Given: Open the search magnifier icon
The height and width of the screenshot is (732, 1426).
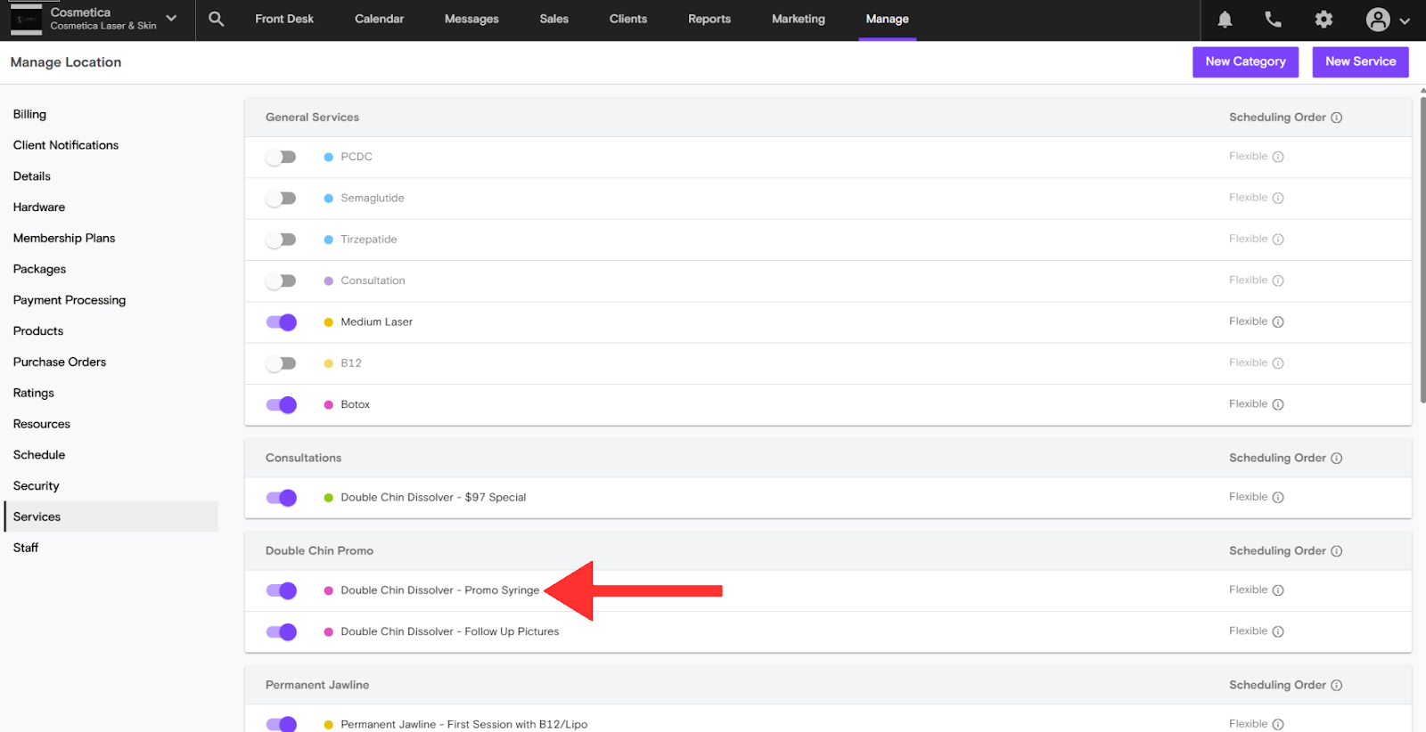Looking at the screenshot, I should pos(217,19).
